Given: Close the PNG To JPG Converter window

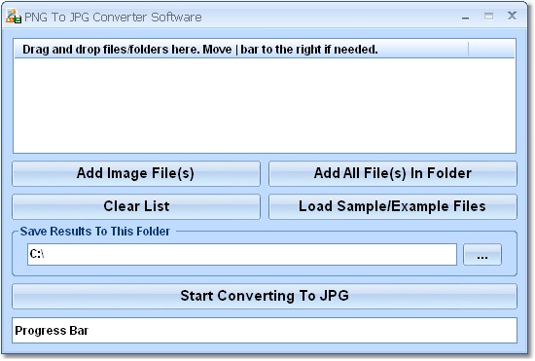Looking at the screenshot, I should pos(512,16).
